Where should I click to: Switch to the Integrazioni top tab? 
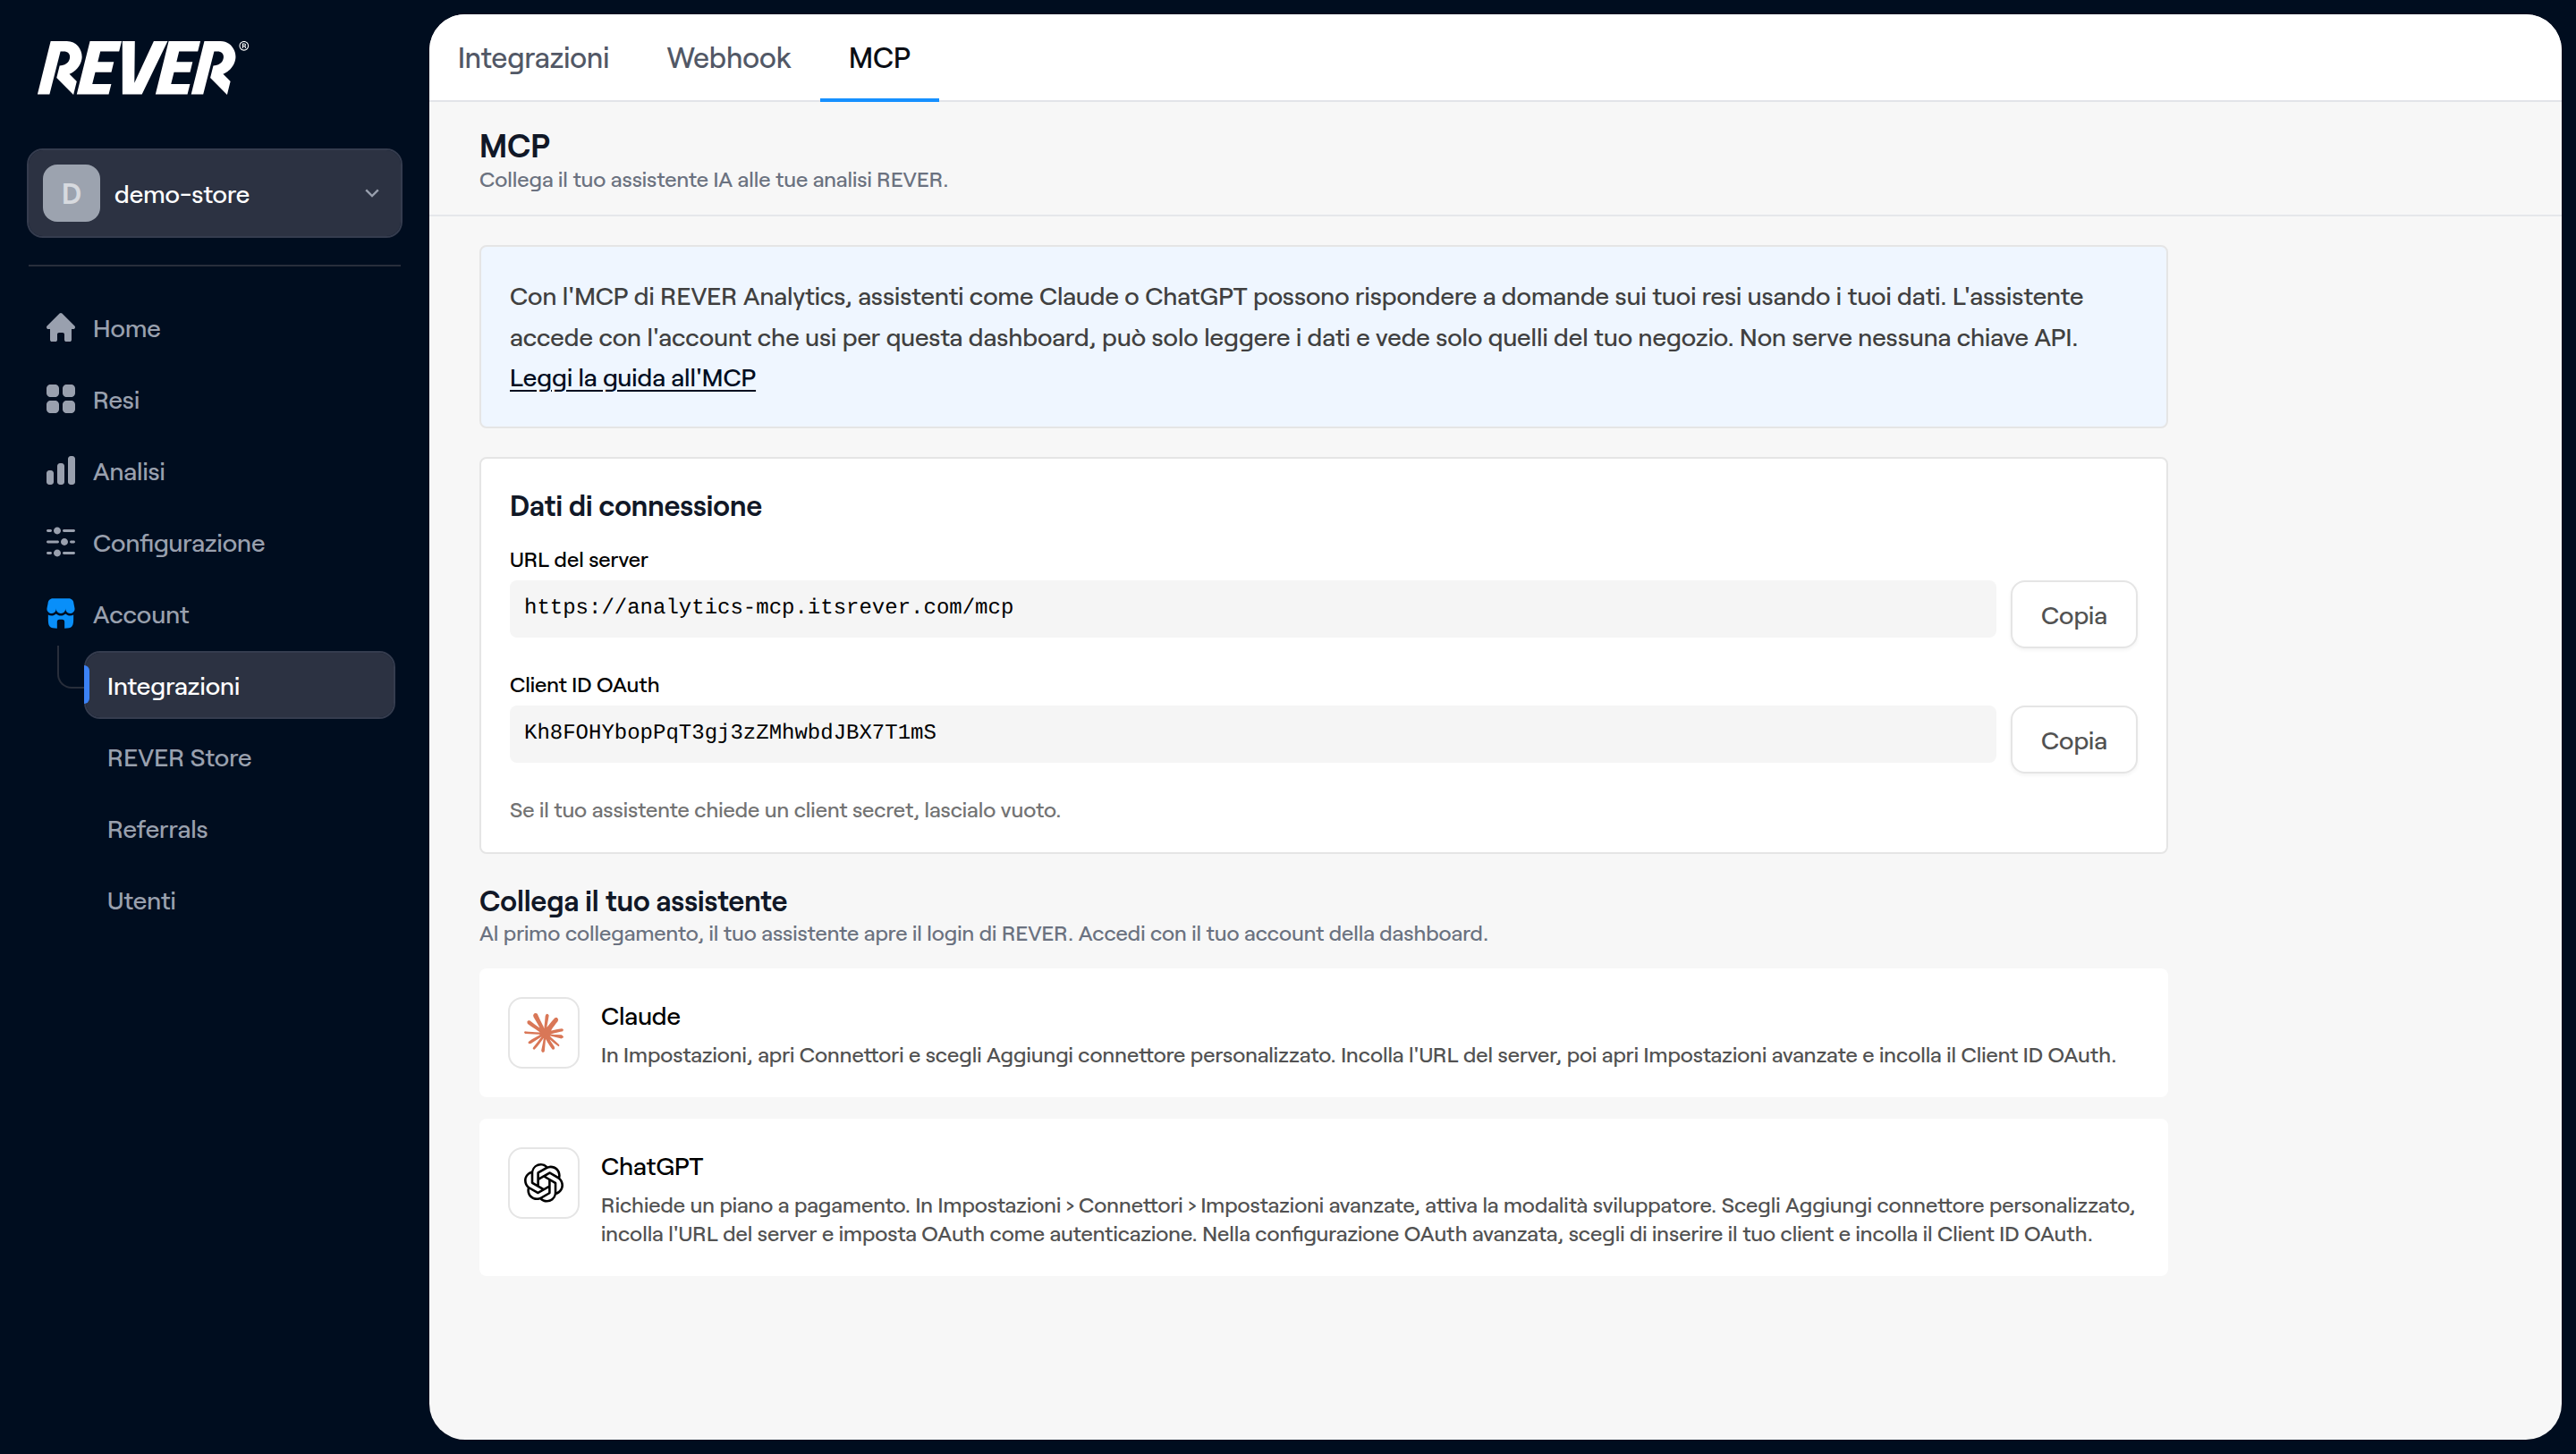pos(533,58)
